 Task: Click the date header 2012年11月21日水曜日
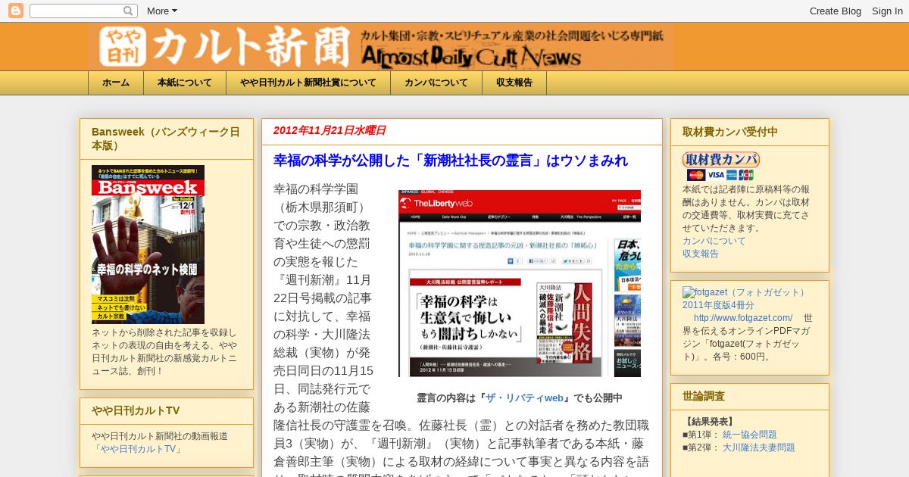coord(330,130)
